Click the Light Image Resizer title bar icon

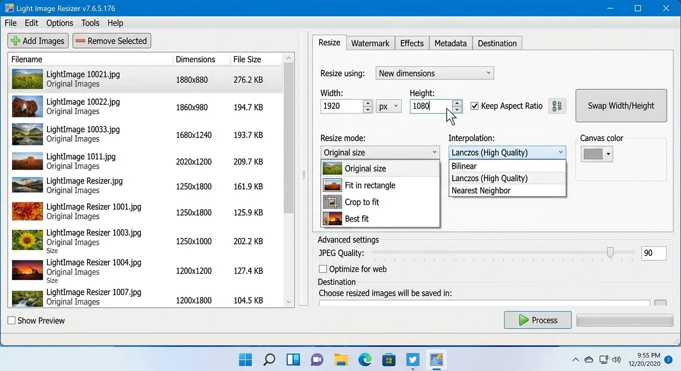pyautogui.click(x=9, y=8)
